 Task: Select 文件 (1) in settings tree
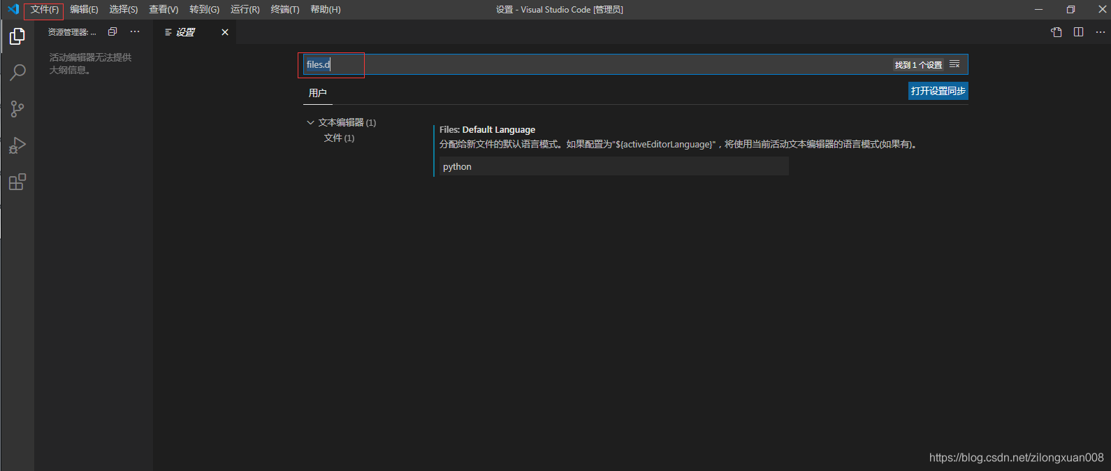(339, 138)
